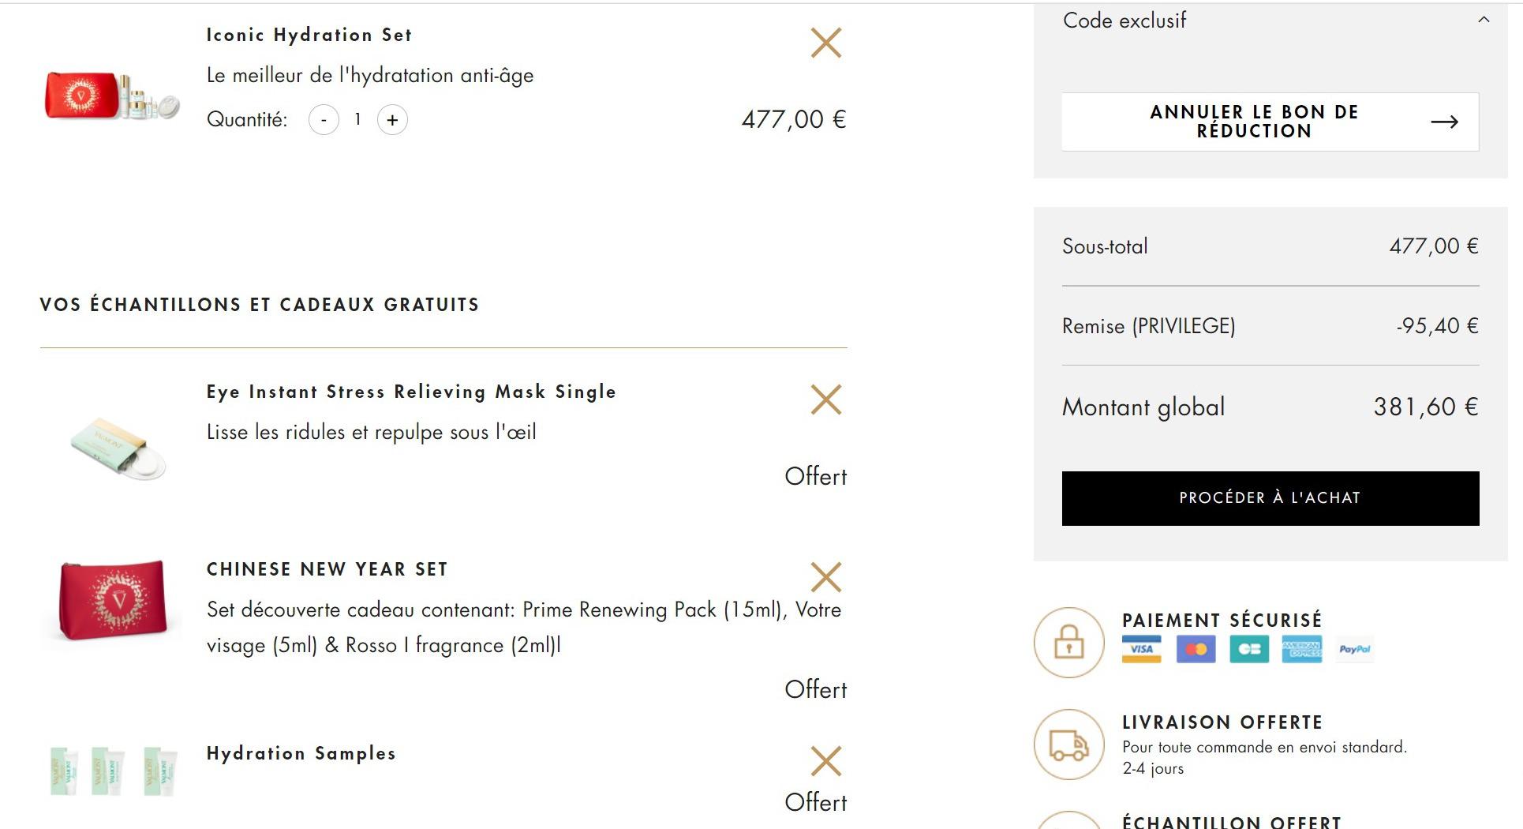1523x829 pixels.
Task: Click the Visa card icon
Action: coord(1142,649)
